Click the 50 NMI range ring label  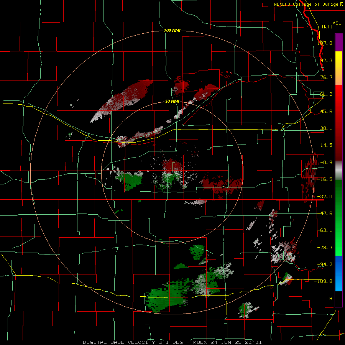coord(172,102)
